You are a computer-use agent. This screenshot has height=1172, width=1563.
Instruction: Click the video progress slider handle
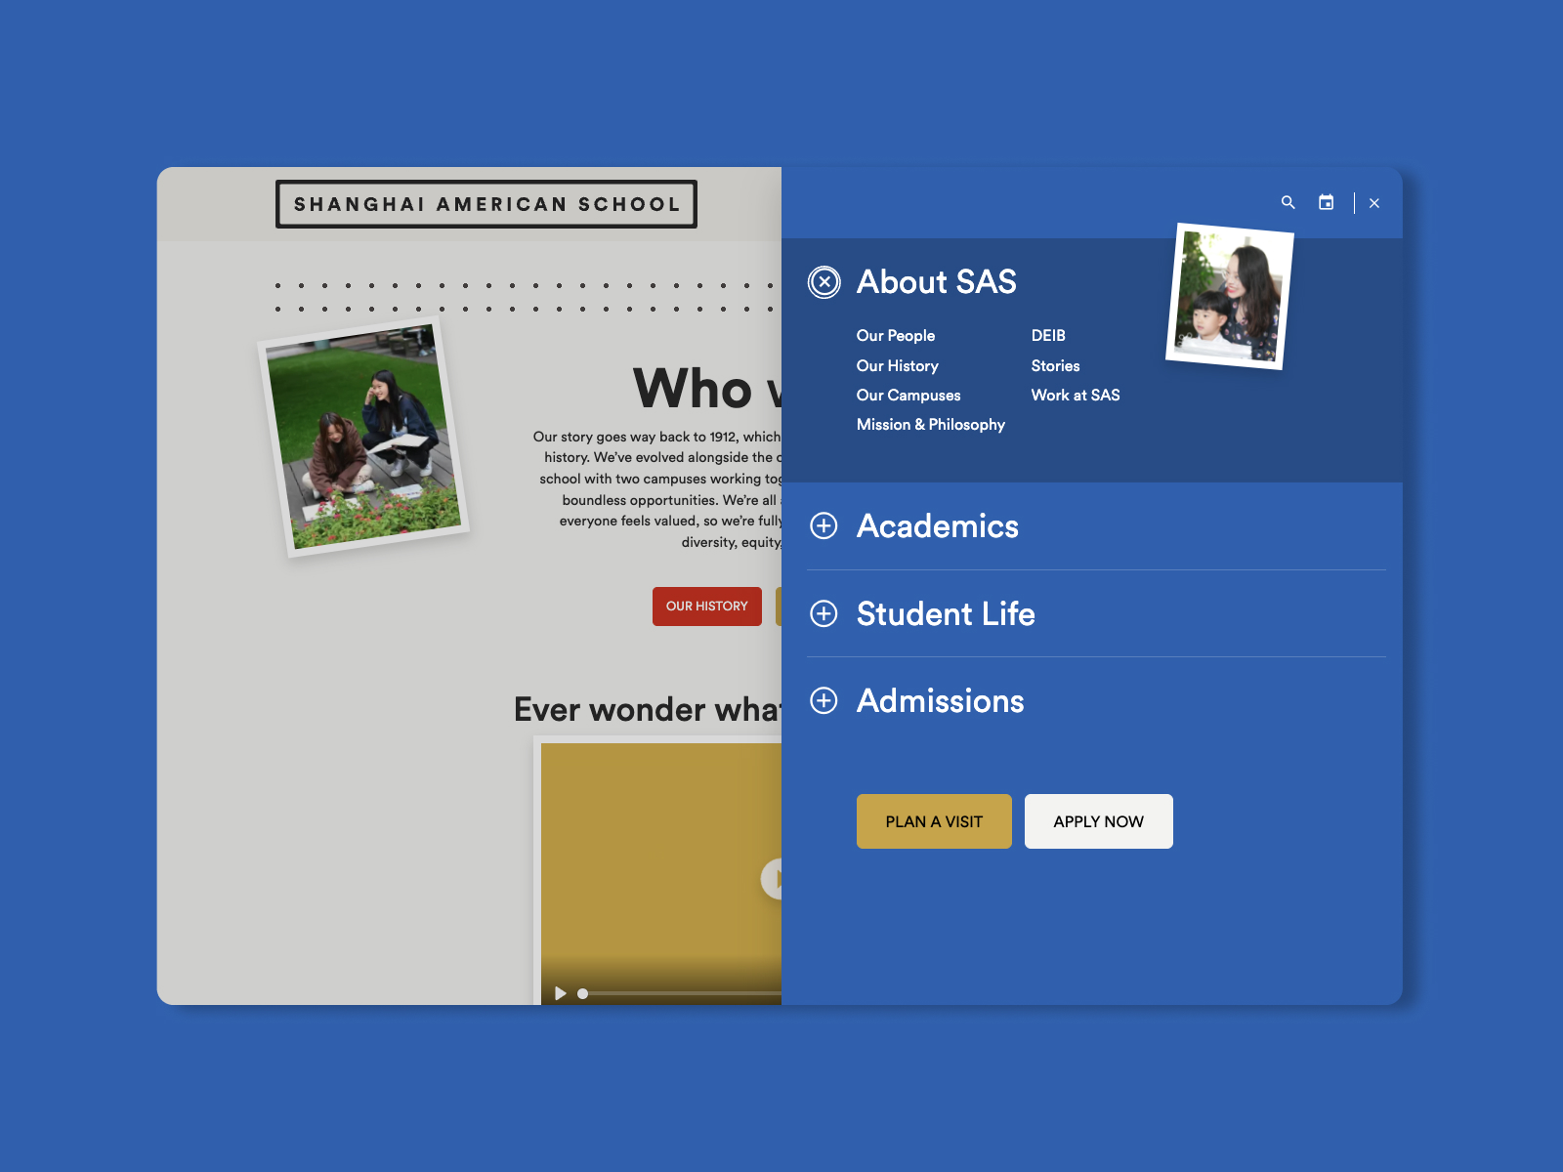(583, 993)
